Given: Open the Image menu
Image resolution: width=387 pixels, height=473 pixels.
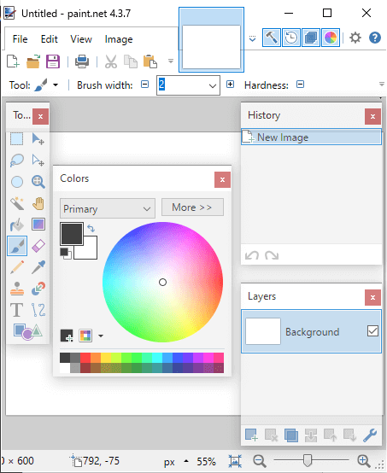Looking at the screenshot, I should point(119,39).
